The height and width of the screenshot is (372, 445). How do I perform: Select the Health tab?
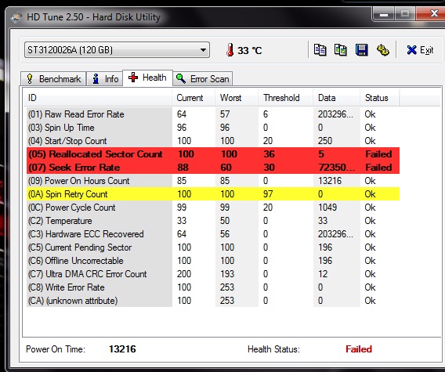147,78
